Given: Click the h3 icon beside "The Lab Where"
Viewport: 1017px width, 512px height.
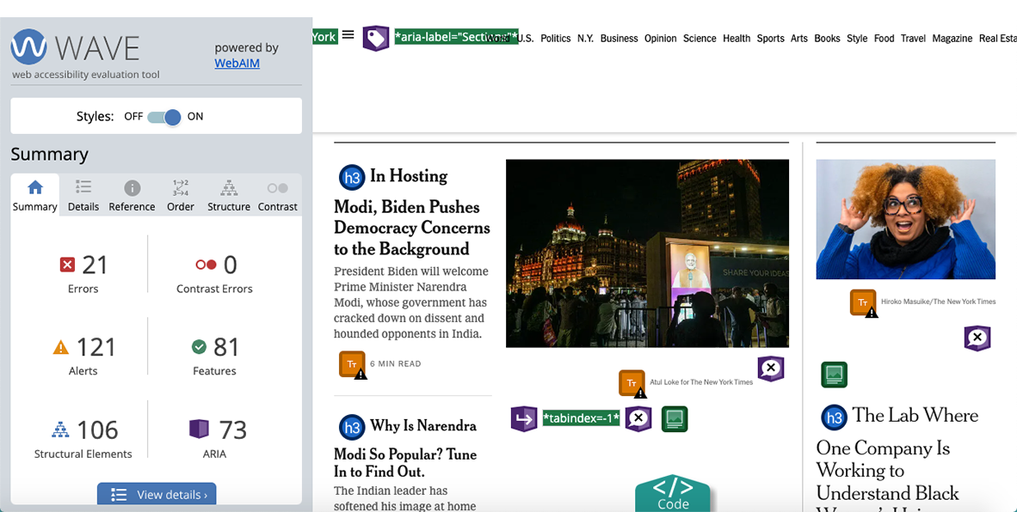Looking at the screenshot, I should click(833, 417).
